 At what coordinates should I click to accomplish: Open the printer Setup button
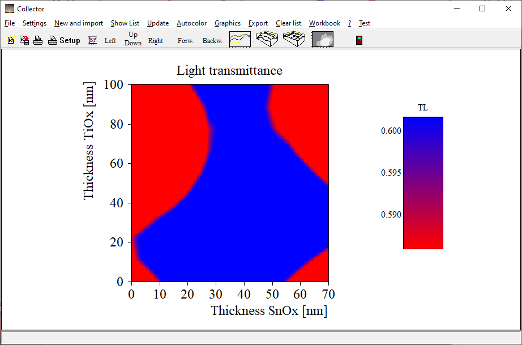click(x=64, y=40)
